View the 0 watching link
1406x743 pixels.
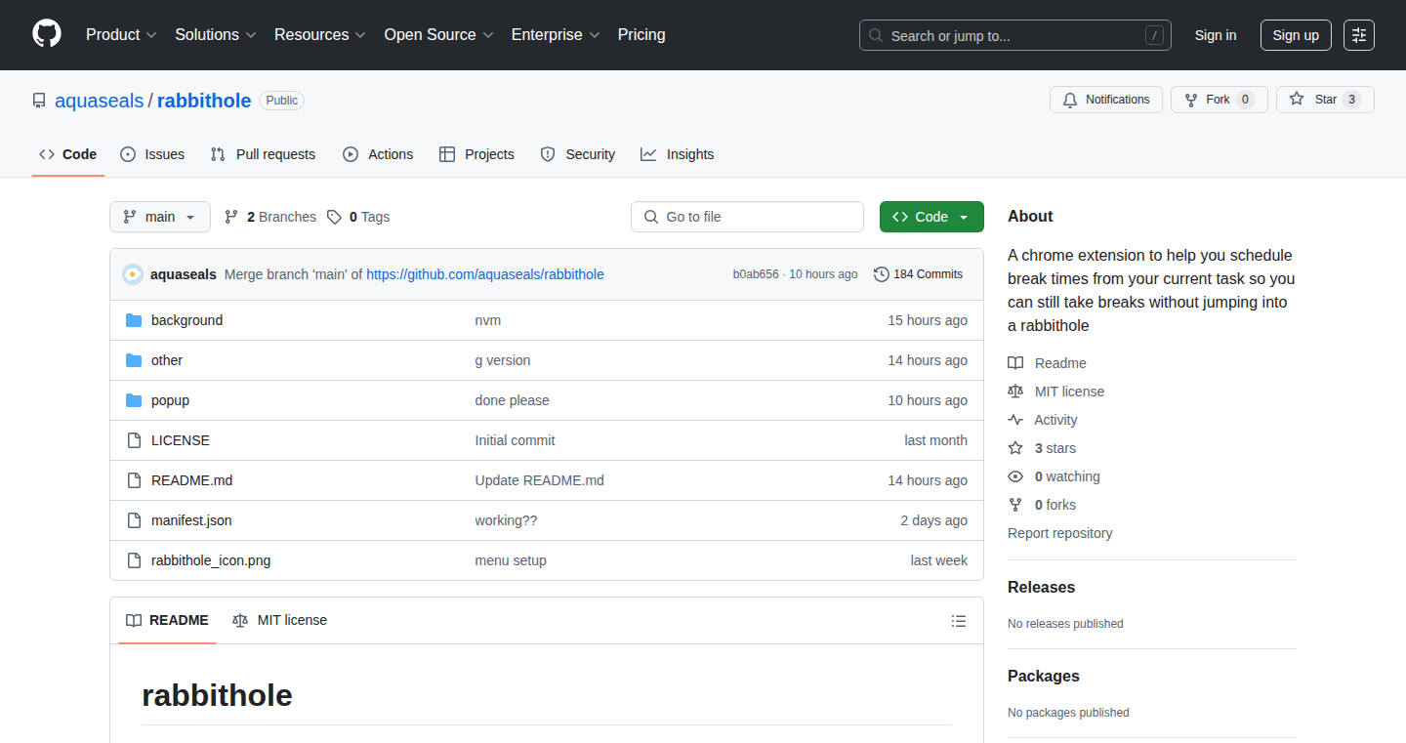point(1054,476)
